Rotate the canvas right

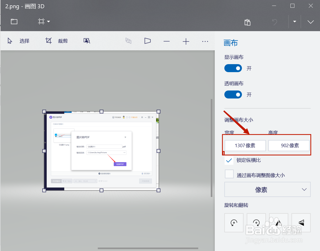(256, 223)
